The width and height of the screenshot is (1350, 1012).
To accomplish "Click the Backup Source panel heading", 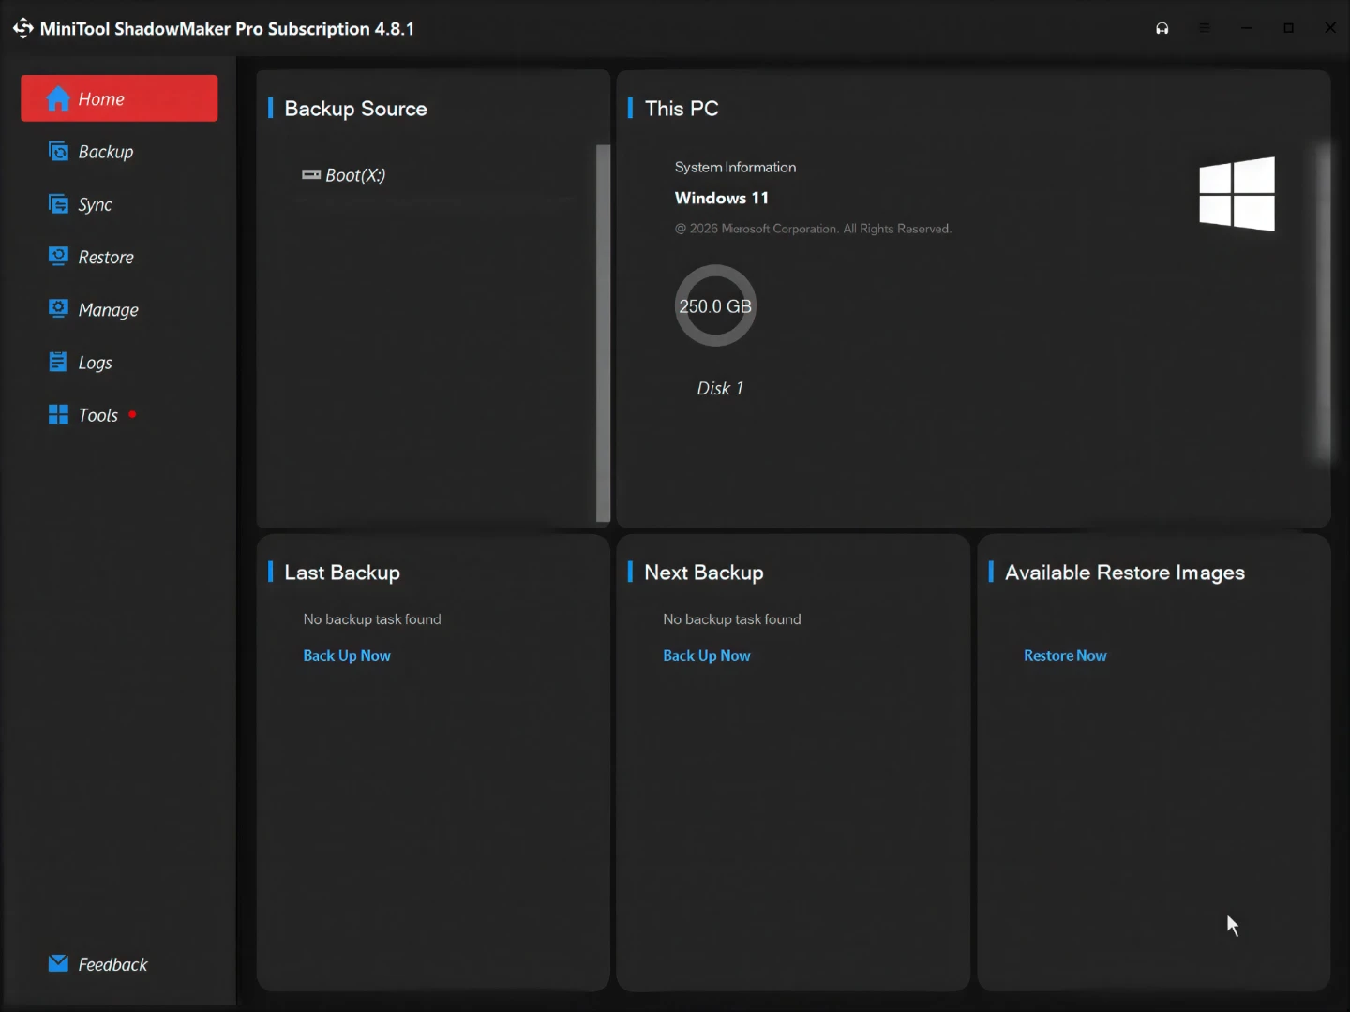I will click(x=355, y=109).
